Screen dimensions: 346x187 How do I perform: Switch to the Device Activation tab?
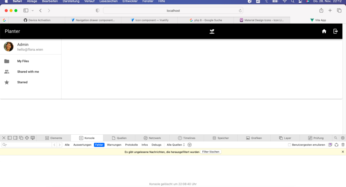[x=37, y=20]
